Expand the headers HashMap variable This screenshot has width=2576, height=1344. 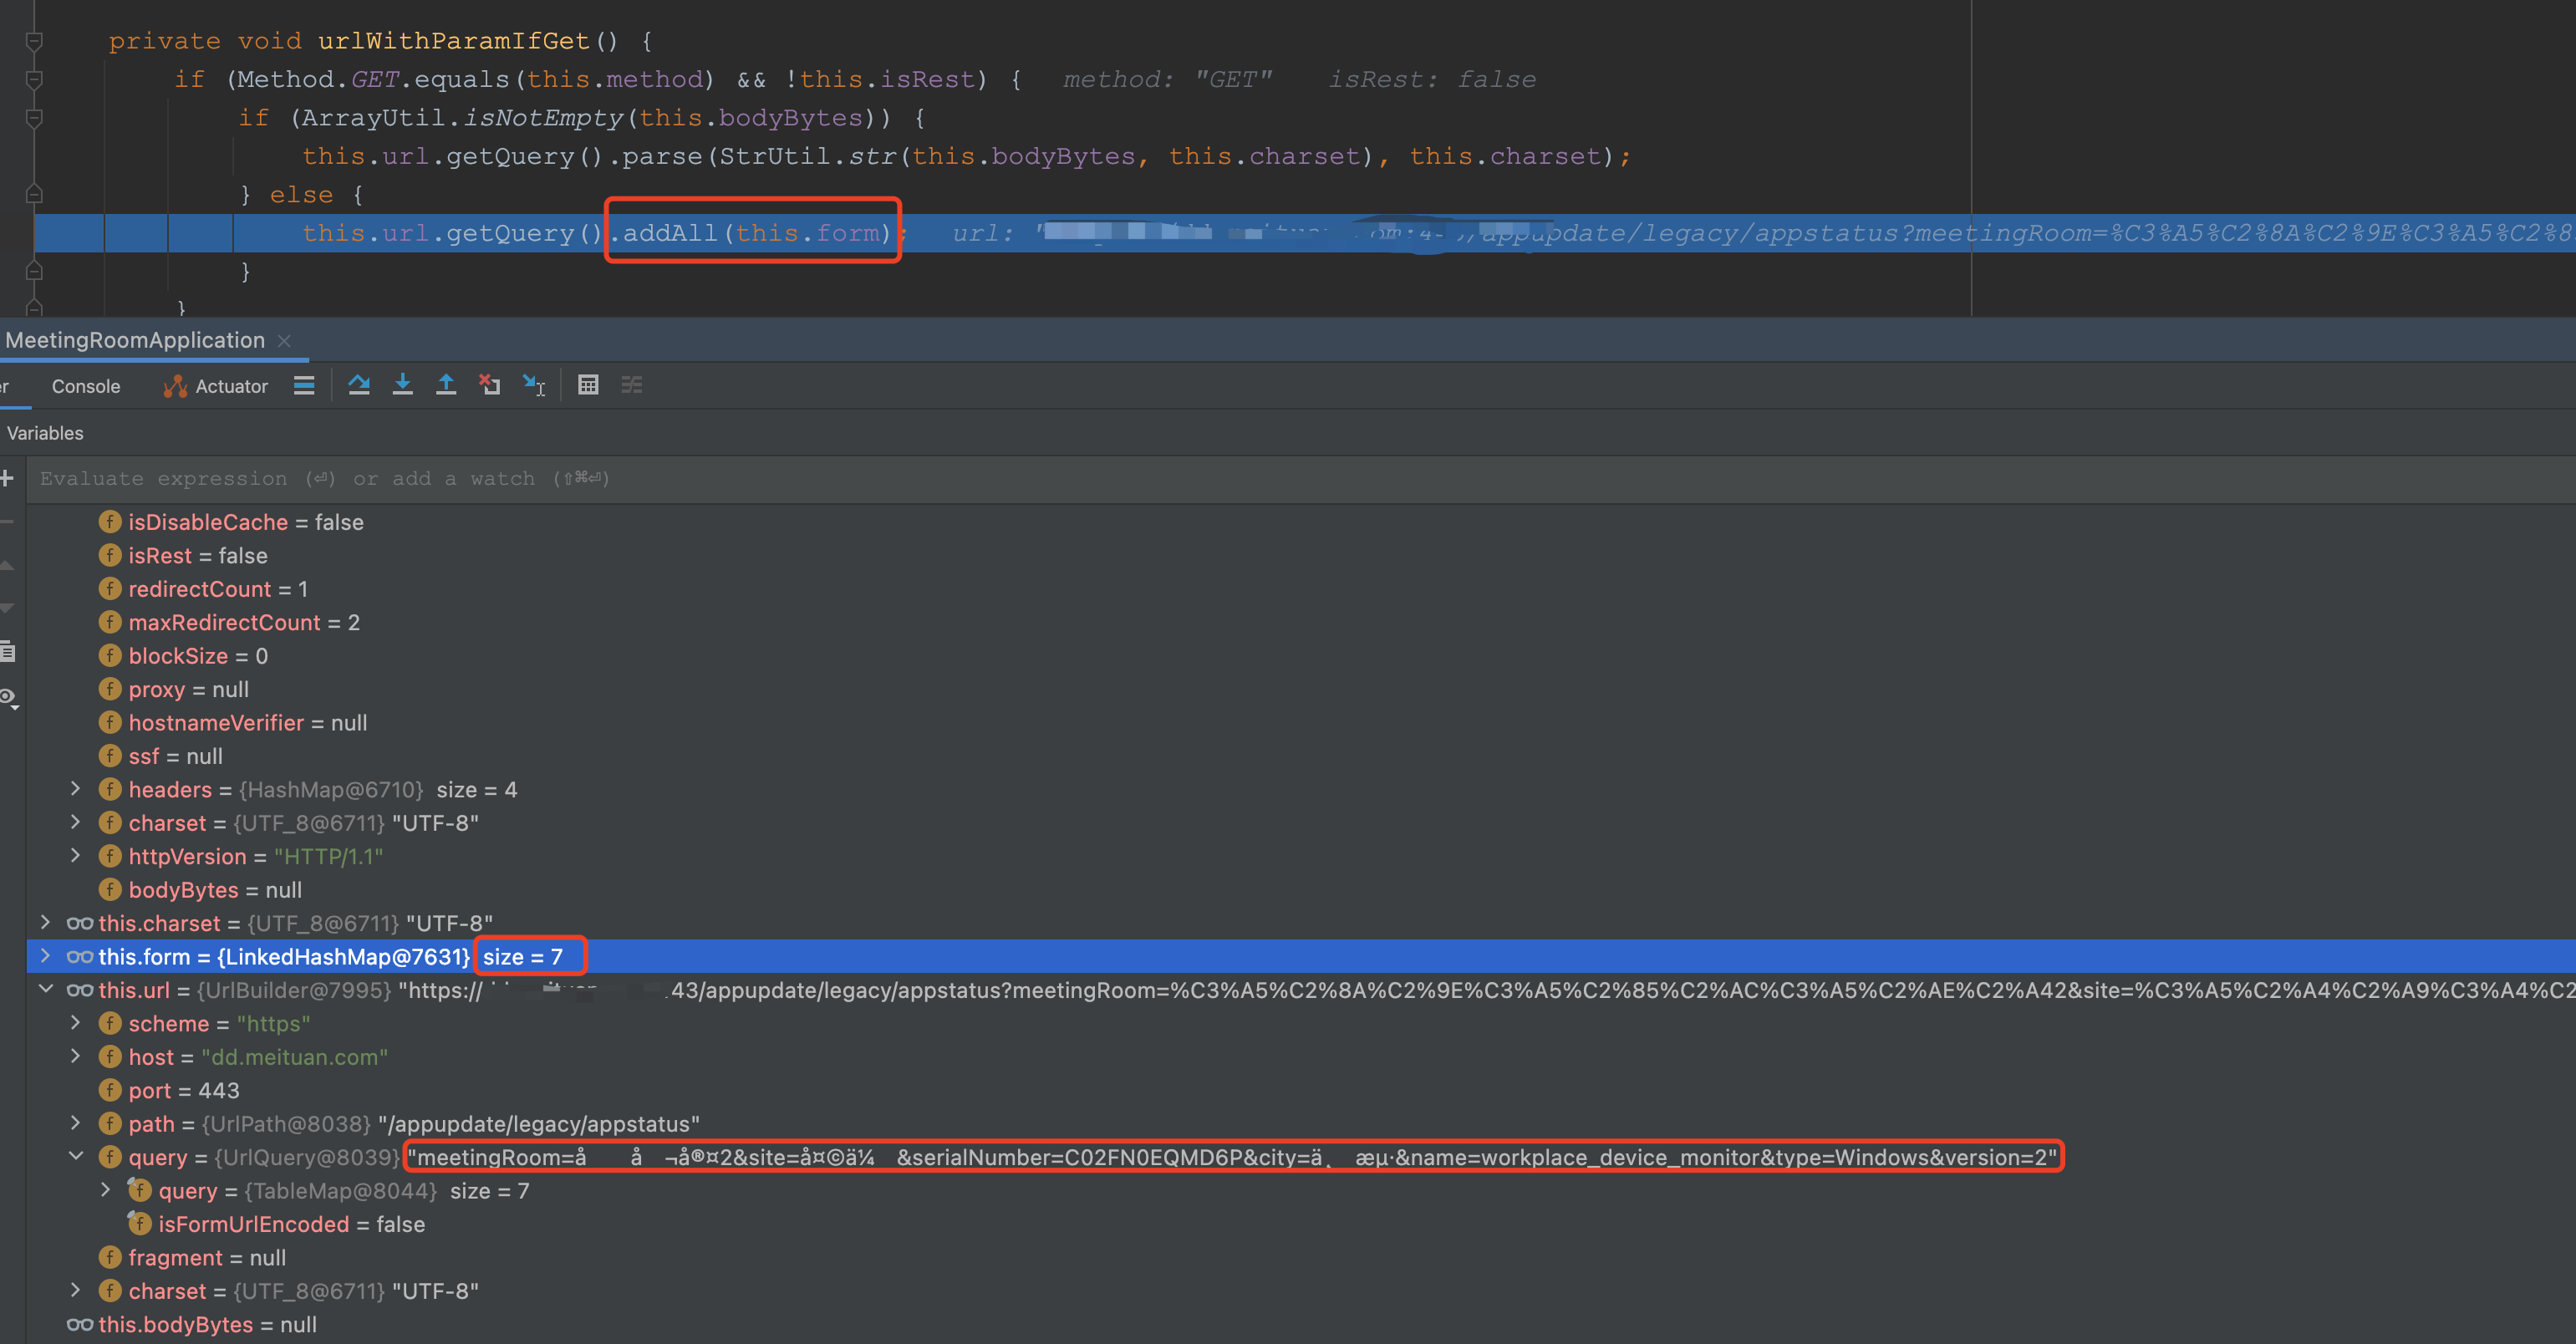77,789
